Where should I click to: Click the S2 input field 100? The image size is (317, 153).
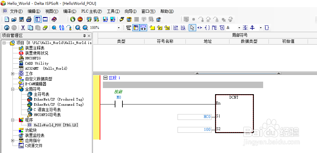195,130
